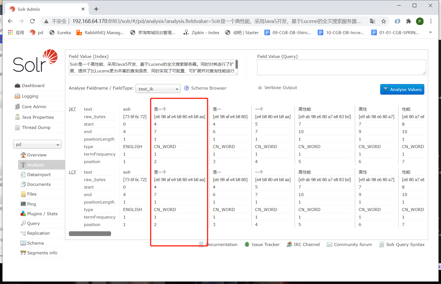Image resolution: width=441 pixels, height=284 pixels.
Task: Go back in browser history
Action: point(10,21)
